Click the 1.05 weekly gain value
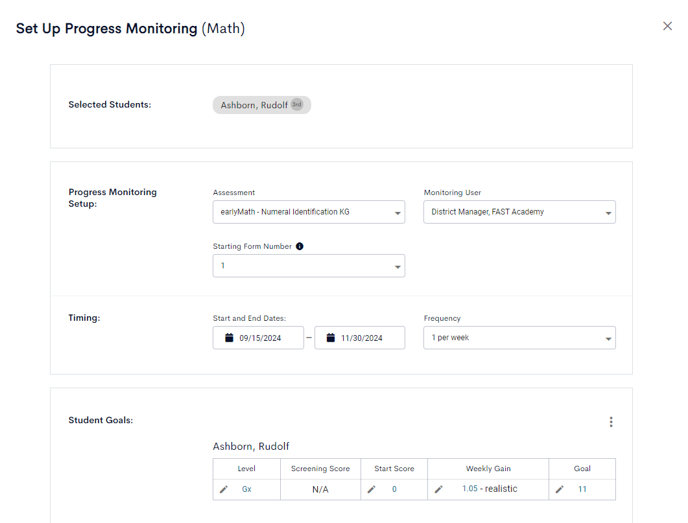The image size is (688, 523). tap(470, 489)
